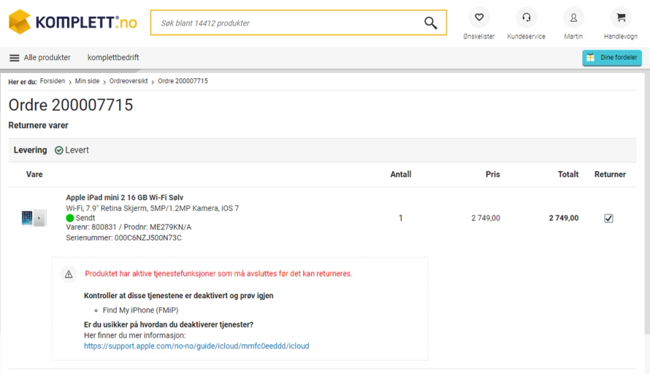
Task: Toggle the Returner checkbox for iPad mini
Action: pyautogui.click(x=609, y=218)
